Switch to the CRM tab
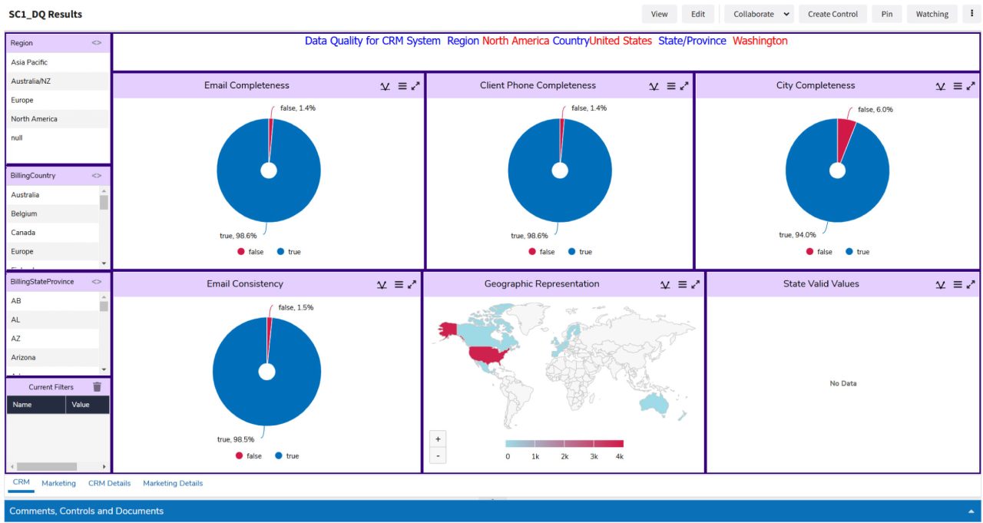The image size is (983, 523). click(x=22, y=483)
